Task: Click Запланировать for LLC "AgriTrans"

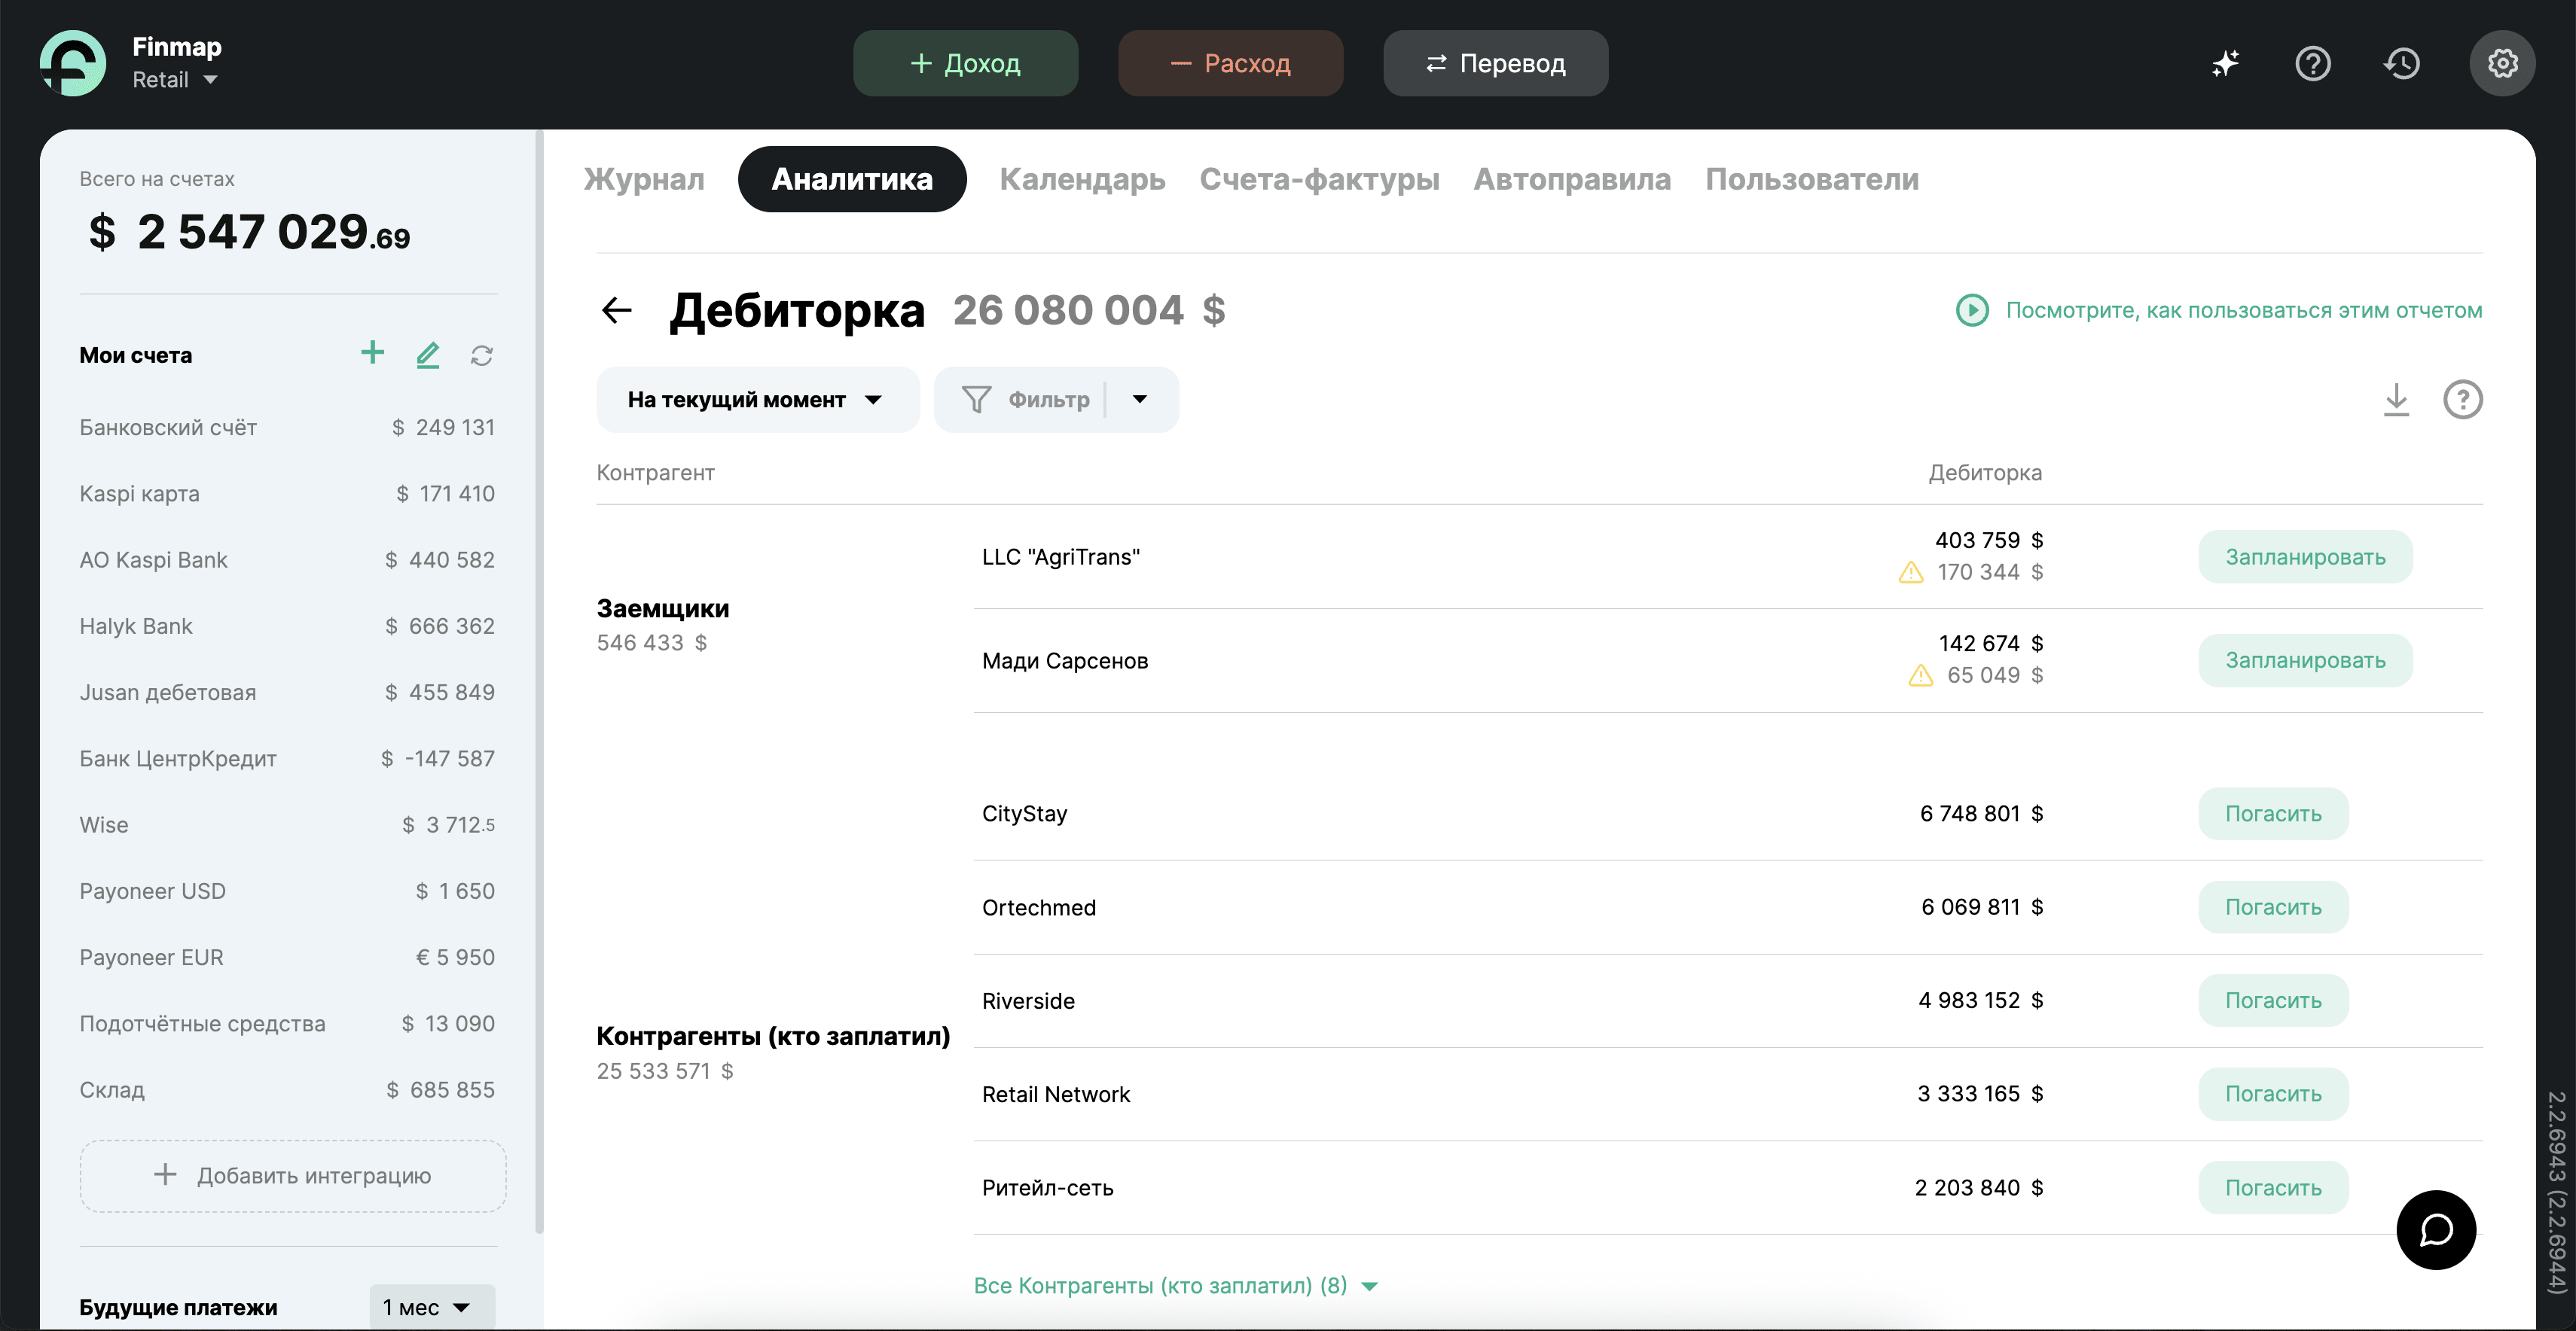Action: tap(2305, 558)
